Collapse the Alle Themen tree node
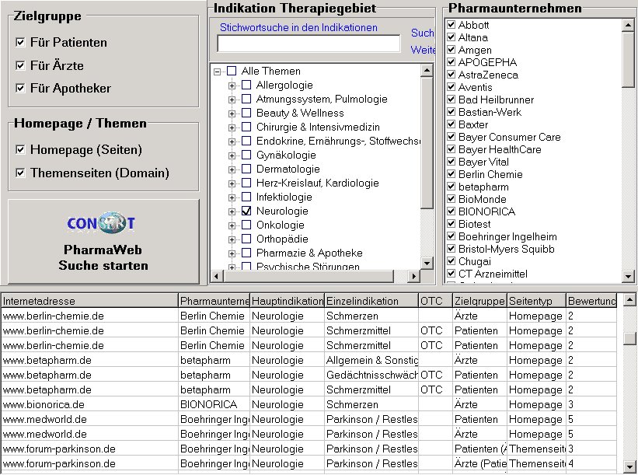Viewport: 638px width, 475px height. coord(218,72)
